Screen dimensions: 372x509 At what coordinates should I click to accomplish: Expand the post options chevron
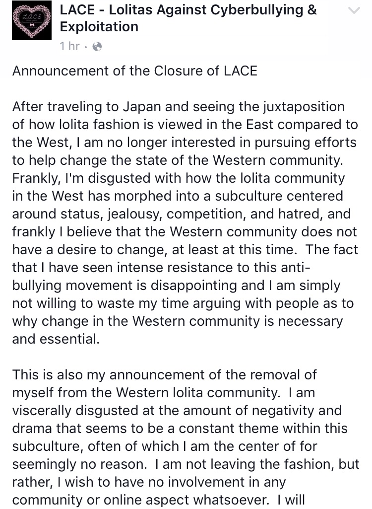[x=354, y=11]
